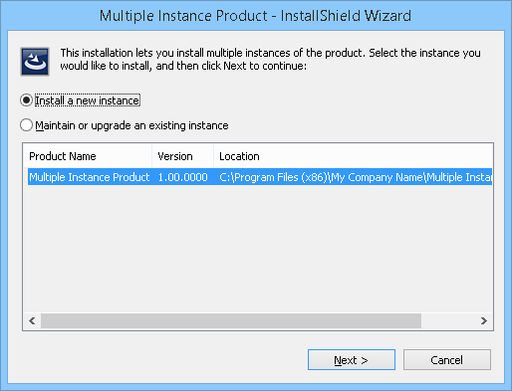Select the Multiple Instance Product row name
The image size is (512, 391).
coord(90,177)
